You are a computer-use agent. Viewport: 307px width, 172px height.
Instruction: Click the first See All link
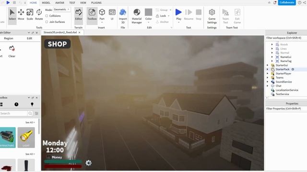(30, 122)
